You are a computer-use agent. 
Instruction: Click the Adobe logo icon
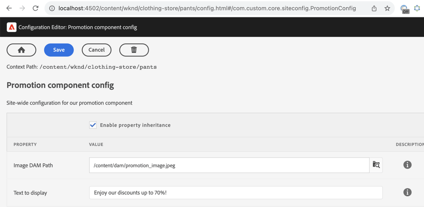pyautogui.click(x=11, y=27)
